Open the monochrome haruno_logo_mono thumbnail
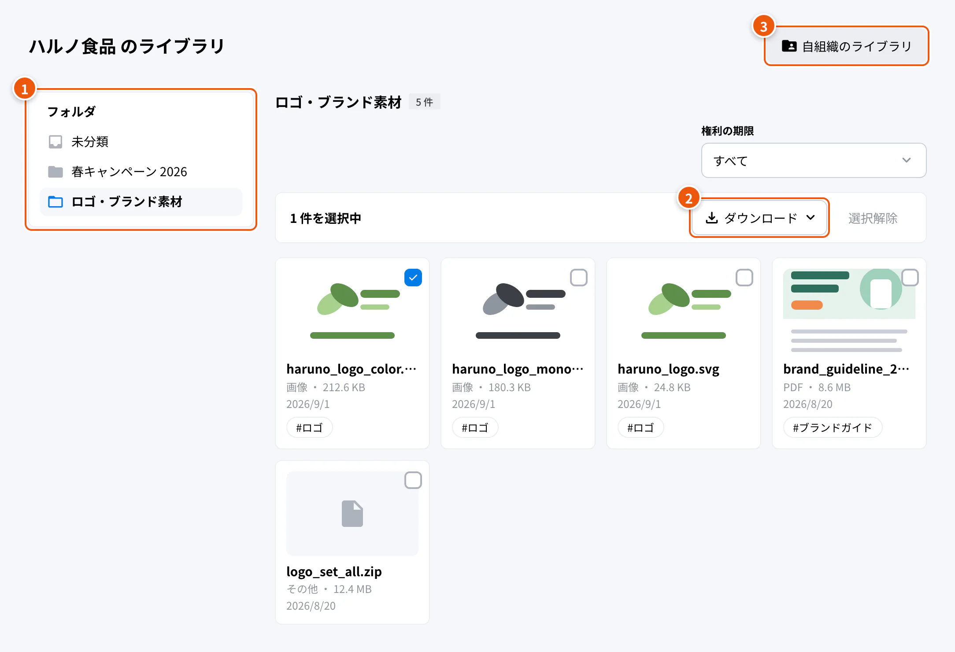The image size is (955, 652). [518, 311]
